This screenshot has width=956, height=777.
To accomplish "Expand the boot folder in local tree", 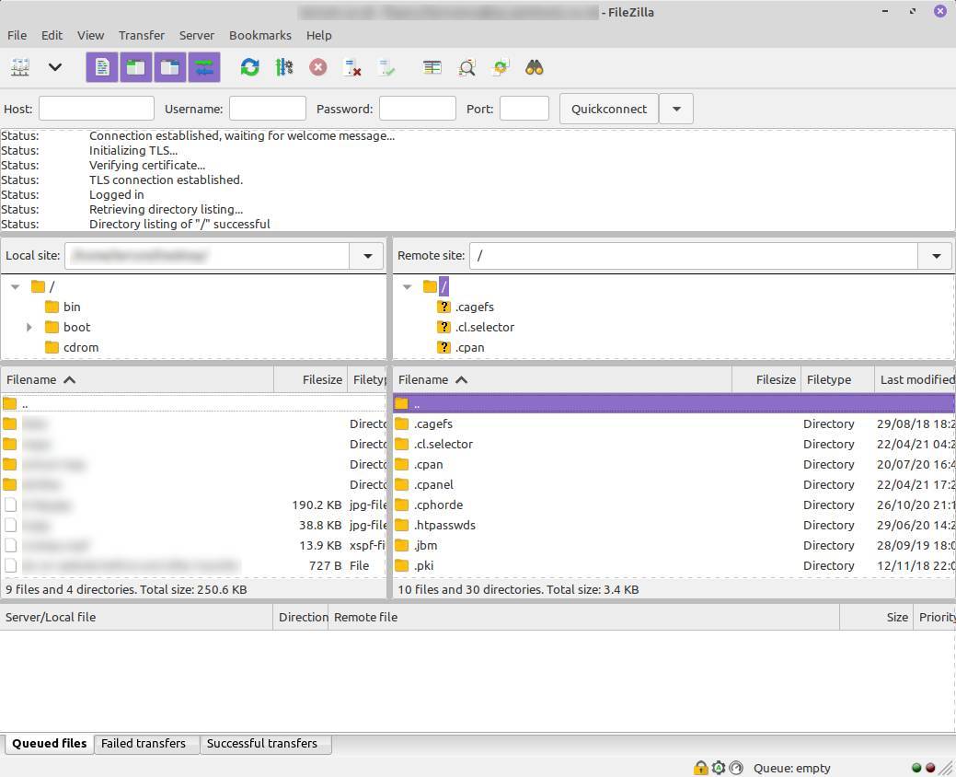I will click(29, 327).
